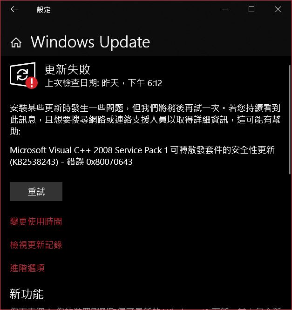This screenshot has height=310, width=292.
Task: Click the 新功能 section heading
Action: (27, 294)
